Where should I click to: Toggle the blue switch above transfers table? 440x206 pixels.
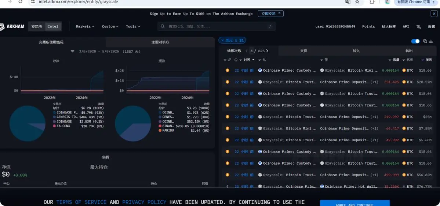415,41
